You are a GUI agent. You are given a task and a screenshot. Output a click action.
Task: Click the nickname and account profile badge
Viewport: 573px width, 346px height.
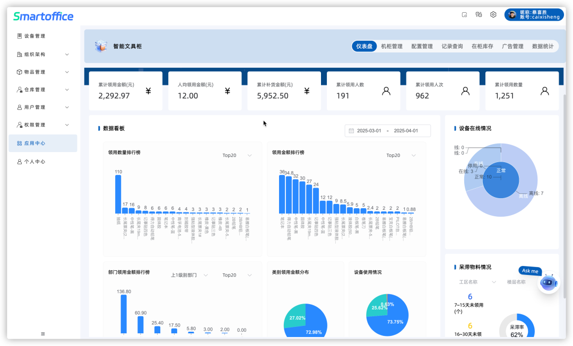click(x=534, y=15)
